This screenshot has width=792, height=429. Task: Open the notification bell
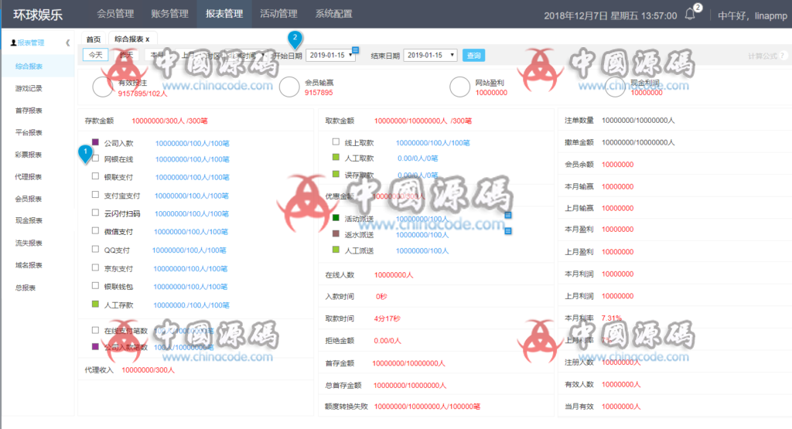pyautogui.click(x=690, y=14)
